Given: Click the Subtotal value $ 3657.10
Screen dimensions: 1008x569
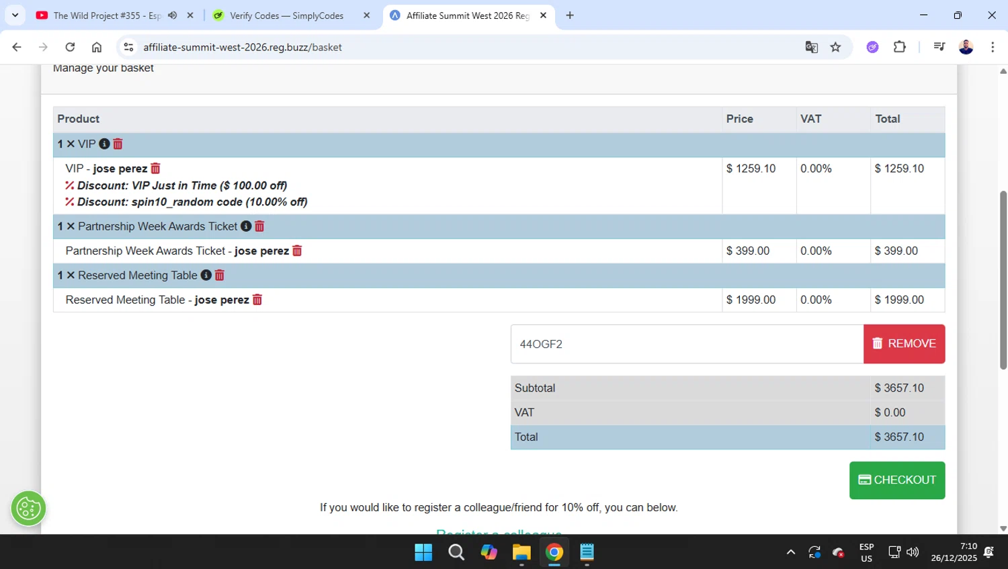Looking at the screenshot, I should (x=899, y=388).
